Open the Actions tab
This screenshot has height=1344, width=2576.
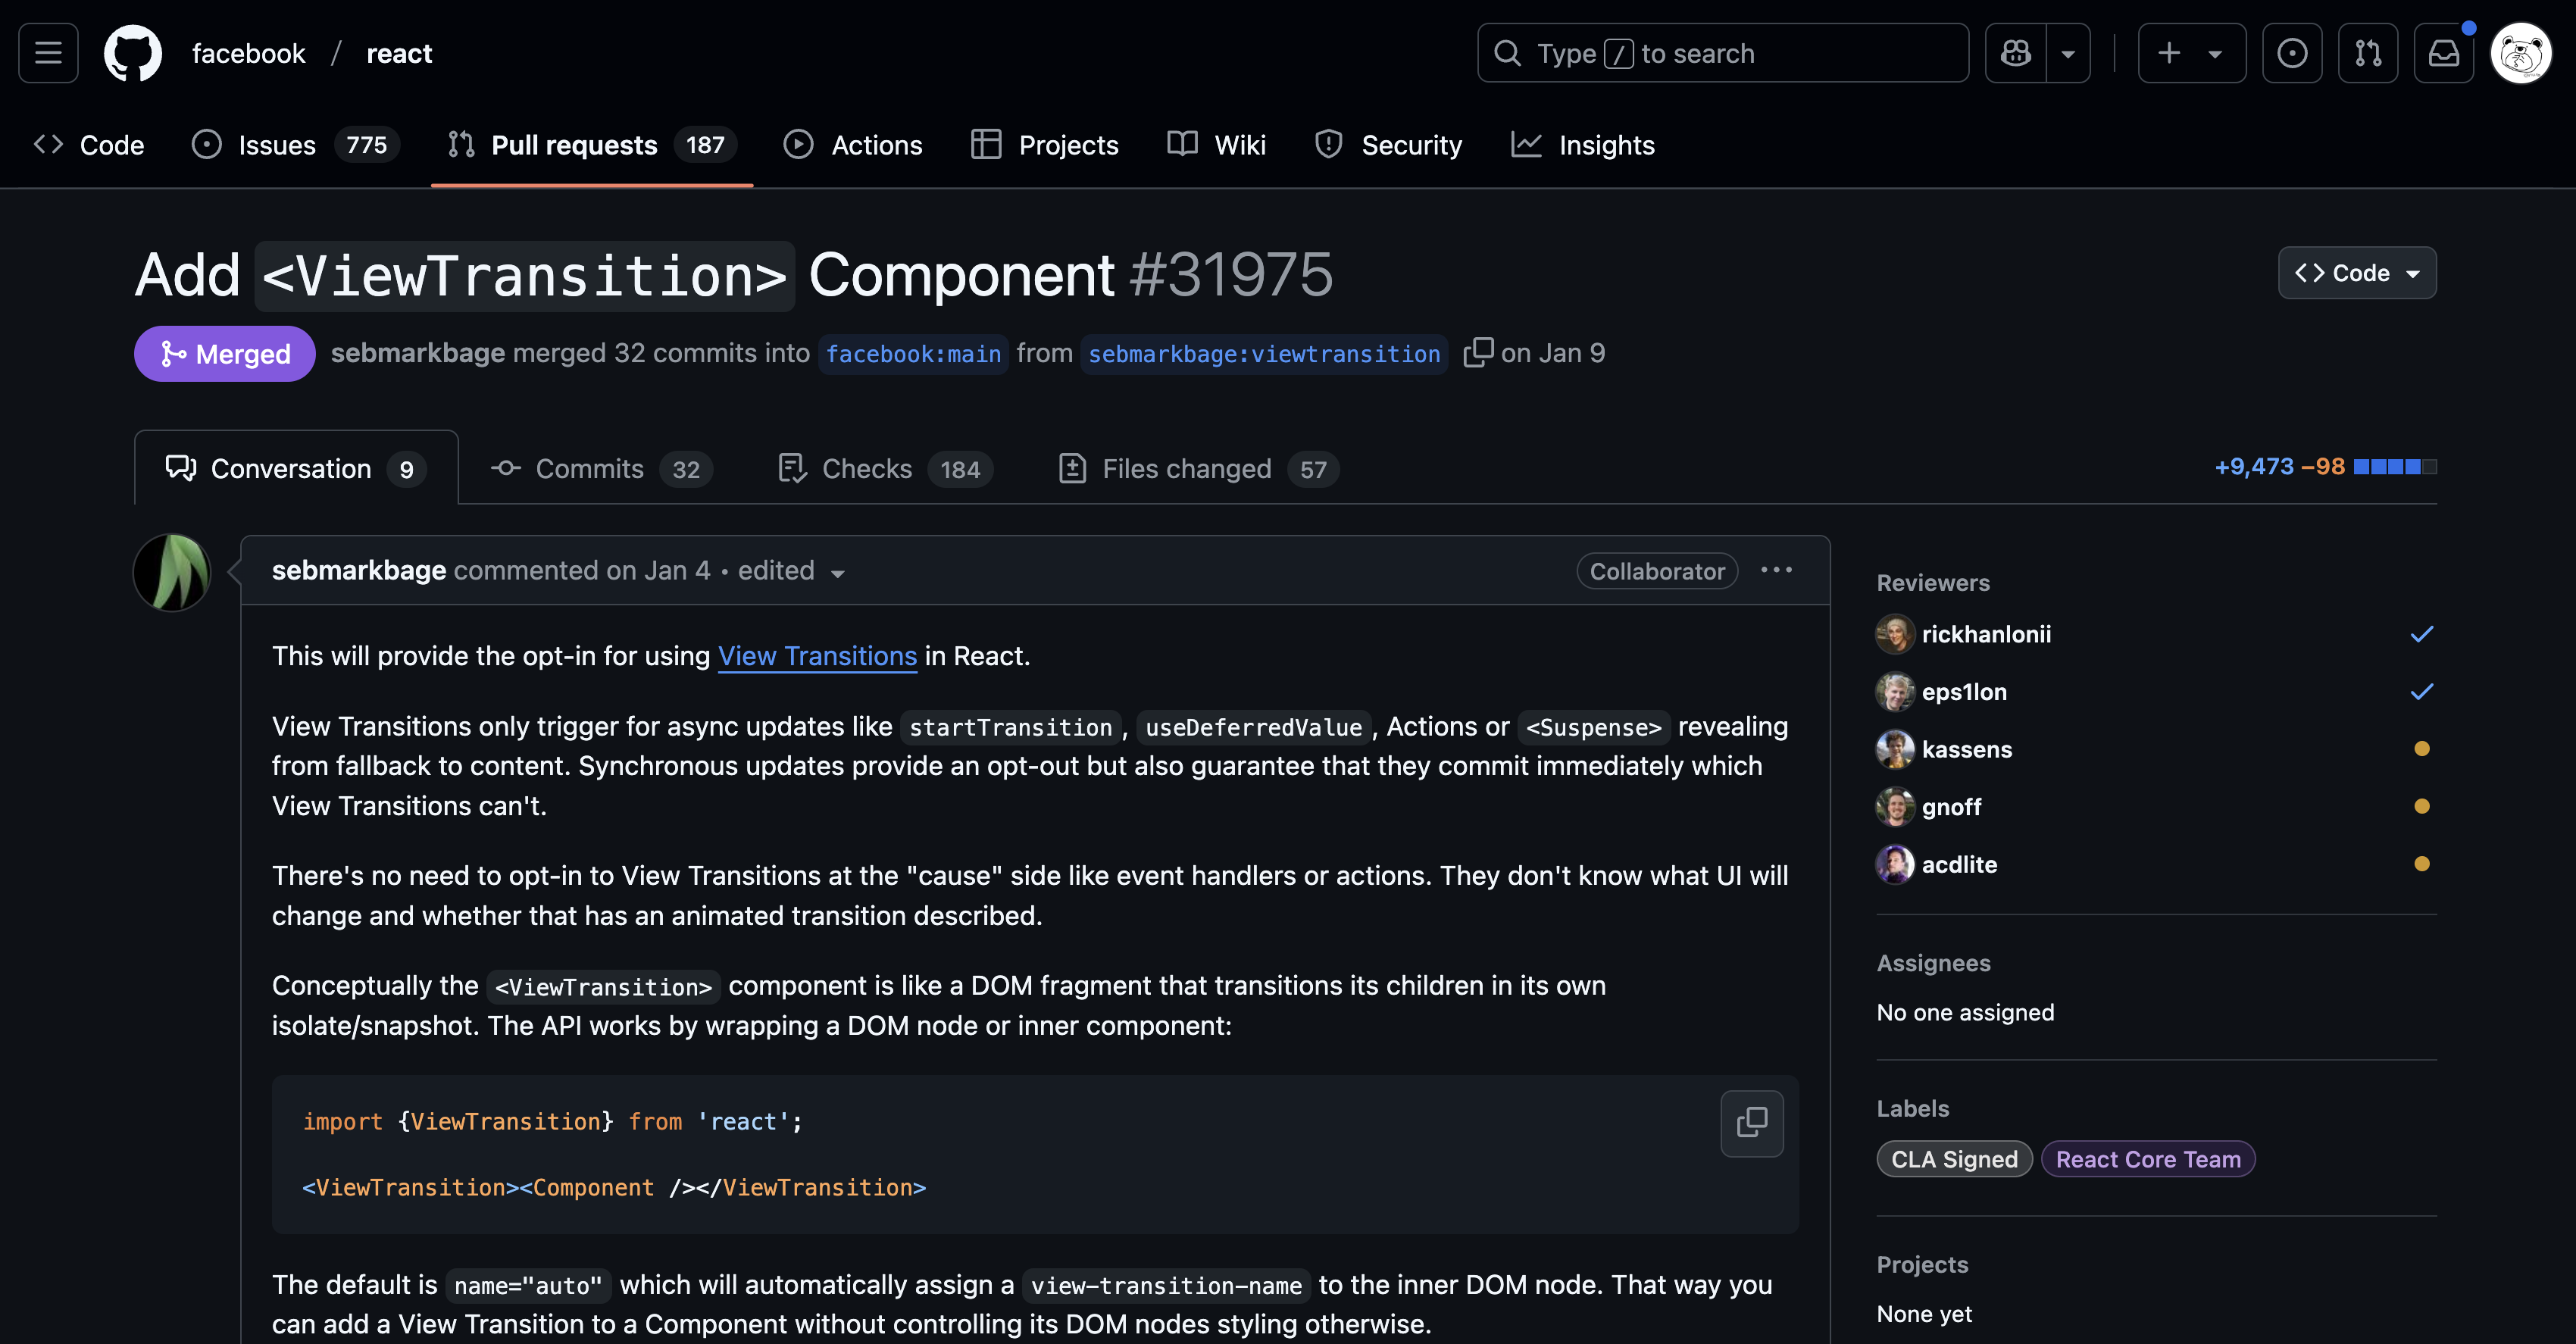(x=853, y=145)
